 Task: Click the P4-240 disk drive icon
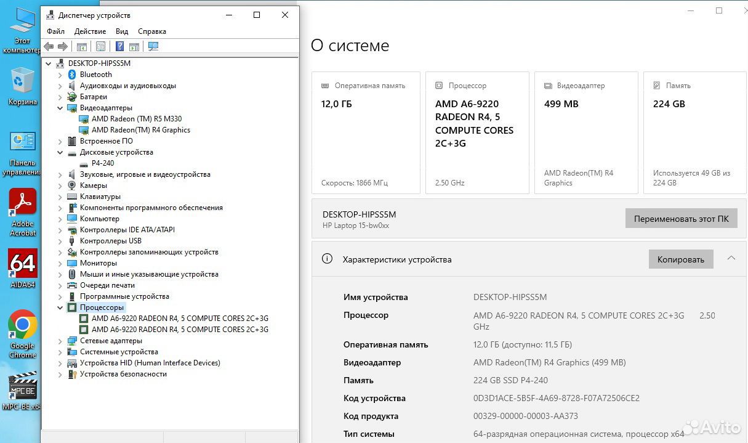84,163
